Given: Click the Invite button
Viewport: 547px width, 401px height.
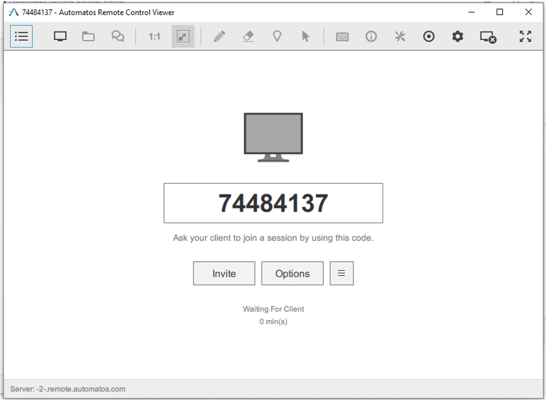Looking at the screenshot, I should (223, 273).
